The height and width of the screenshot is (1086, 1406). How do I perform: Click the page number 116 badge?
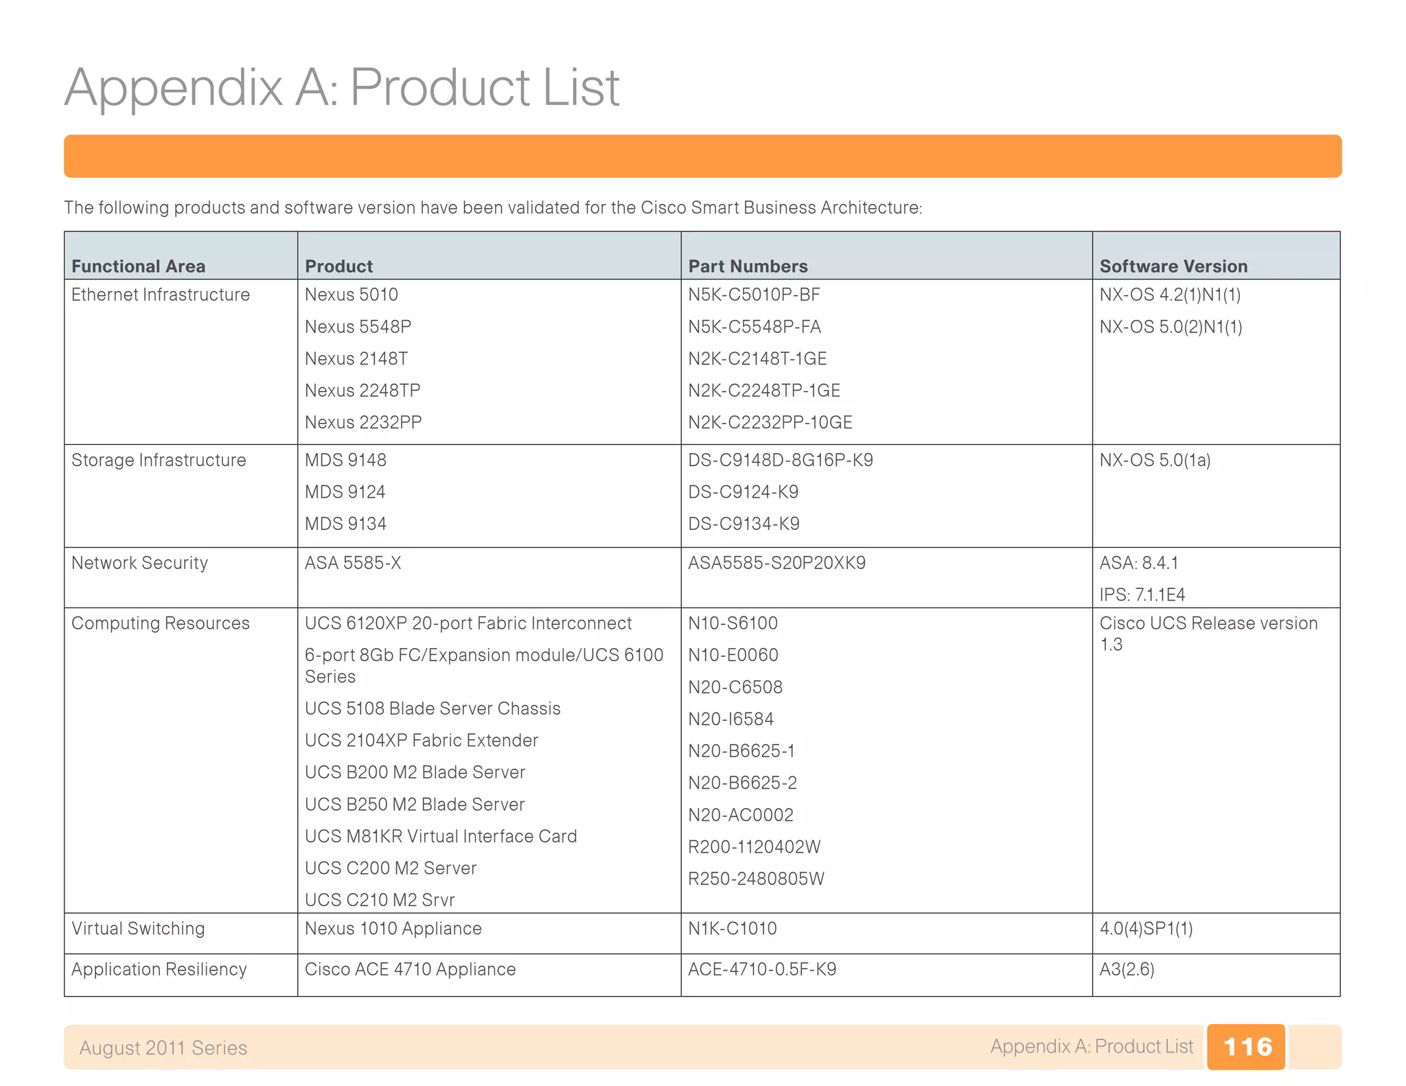tap(1247, 1047)
